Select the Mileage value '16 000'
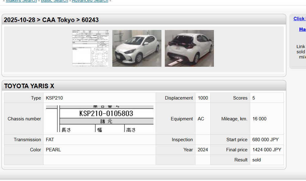The width and height of the screenshot is (306, 181). click(259, 119)
